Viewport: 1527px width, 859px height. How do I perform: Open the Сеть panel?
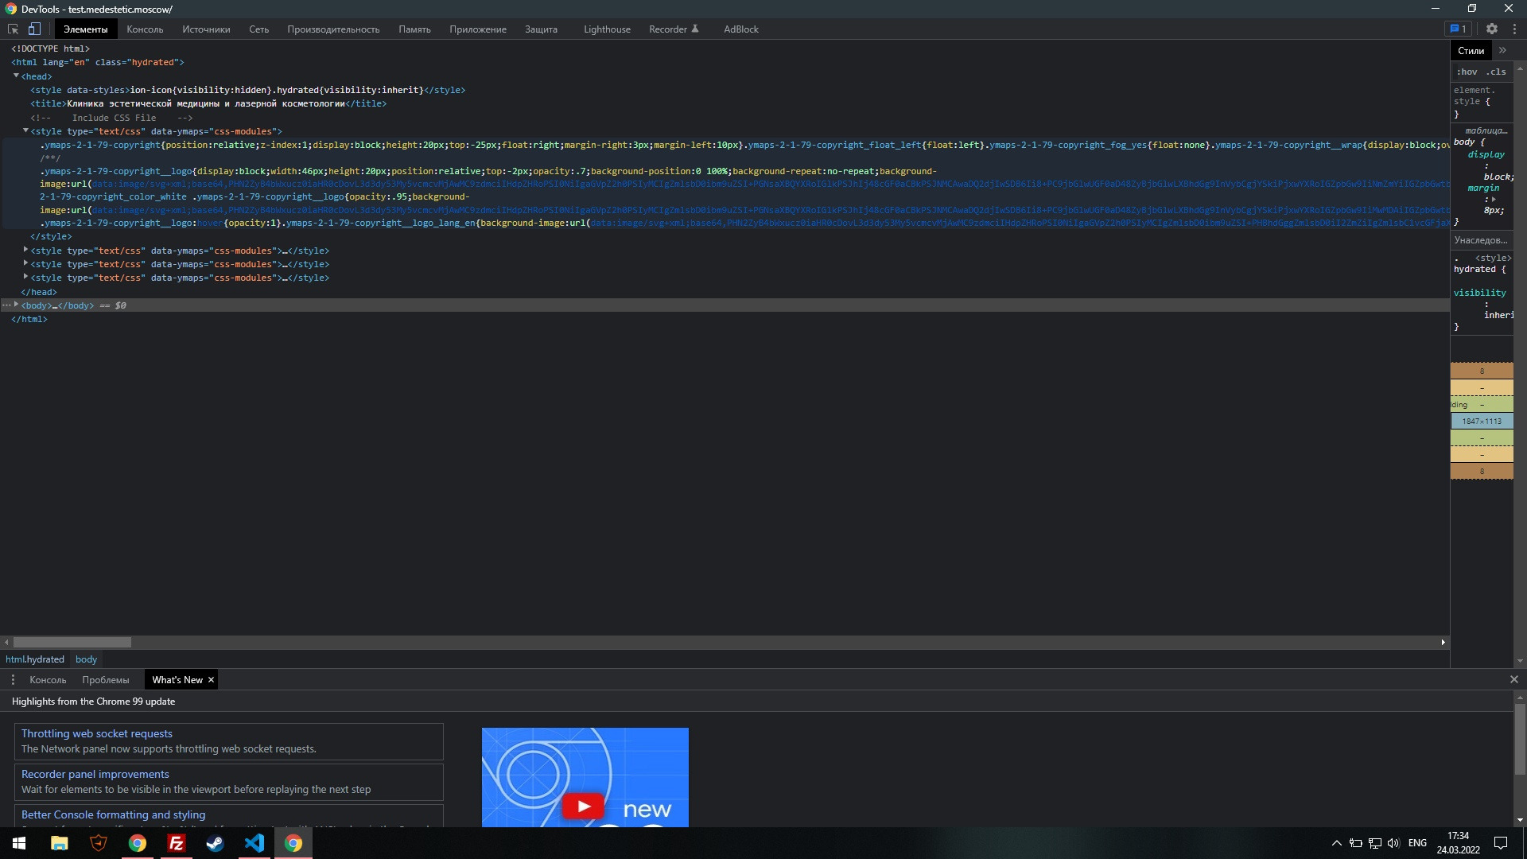point(258,29)
